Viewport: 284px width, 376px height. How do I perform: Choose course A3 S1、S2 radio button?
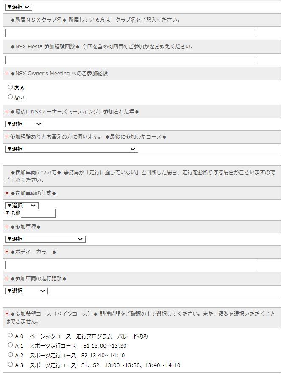pos(11,364)
